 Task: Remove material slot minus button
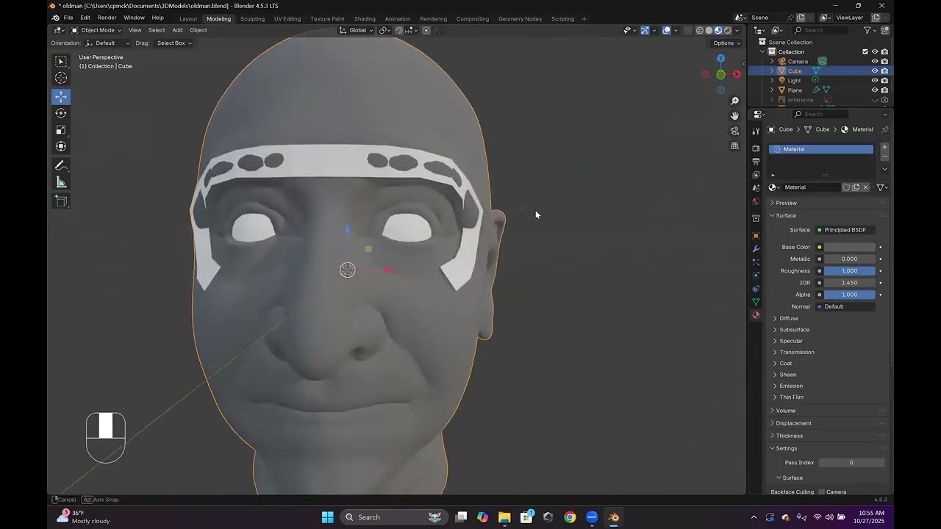point(884,157)
